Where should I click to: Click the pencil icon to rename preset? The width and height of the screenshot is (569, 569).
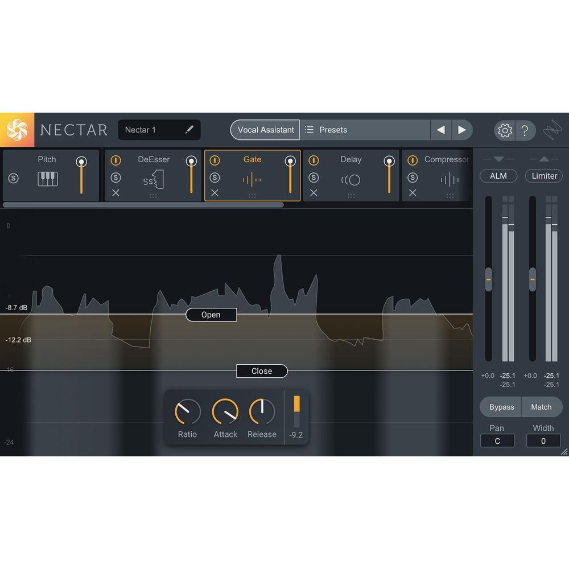(x=189, y=130)
